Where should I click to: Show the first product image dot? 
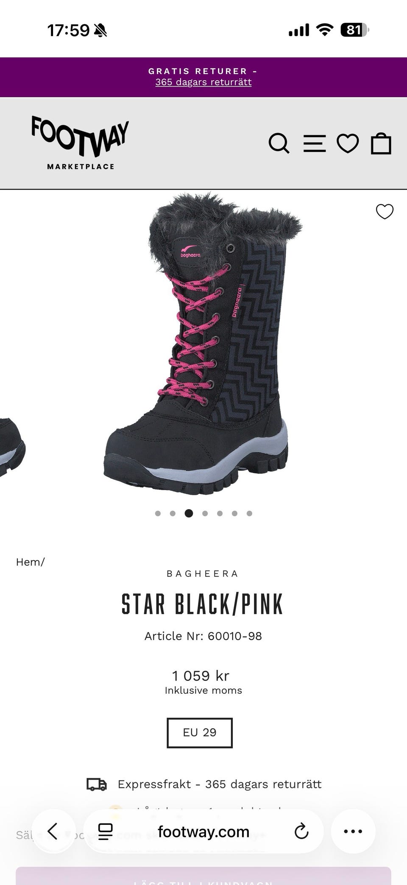click(x=158, y=513)
